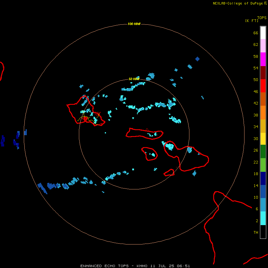Image resolution: width=268 pixels, height=268 pixels.
Task: Click the 46 legend value
Action: [256, 92]
